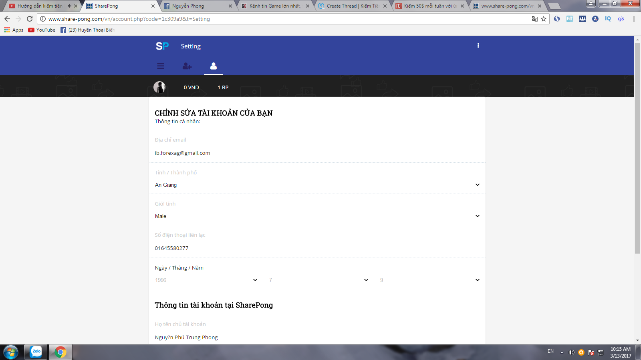Edit the email address field
Viewport: 641px width, 360px height.
click(x=317, y=153)
